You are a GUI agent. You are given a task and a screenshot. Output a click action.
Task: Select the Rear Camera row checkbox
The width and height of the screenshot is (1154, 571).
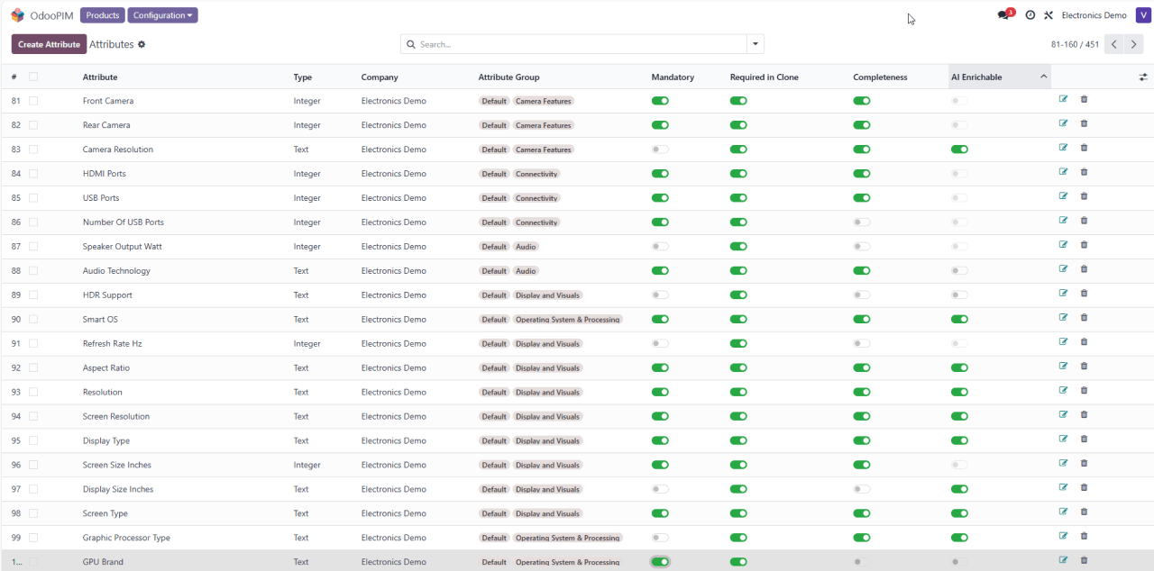pyautogui.click(x=33, y=125)
